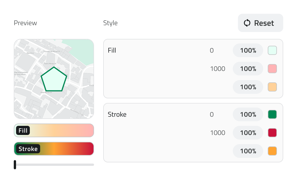Screen dimensions: 297x183
Task: Click the Fill stop value 1000
Action: pyautogui.click(x=218, y=69)
